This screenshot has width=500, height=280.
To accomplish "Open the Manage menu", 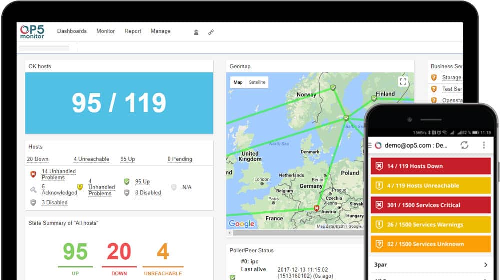I will click(160, 31).
